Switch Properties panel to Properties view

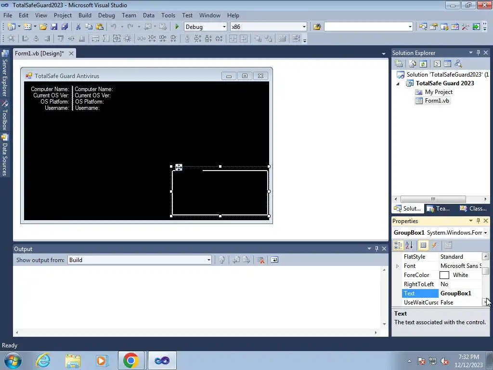pos(423,245)
